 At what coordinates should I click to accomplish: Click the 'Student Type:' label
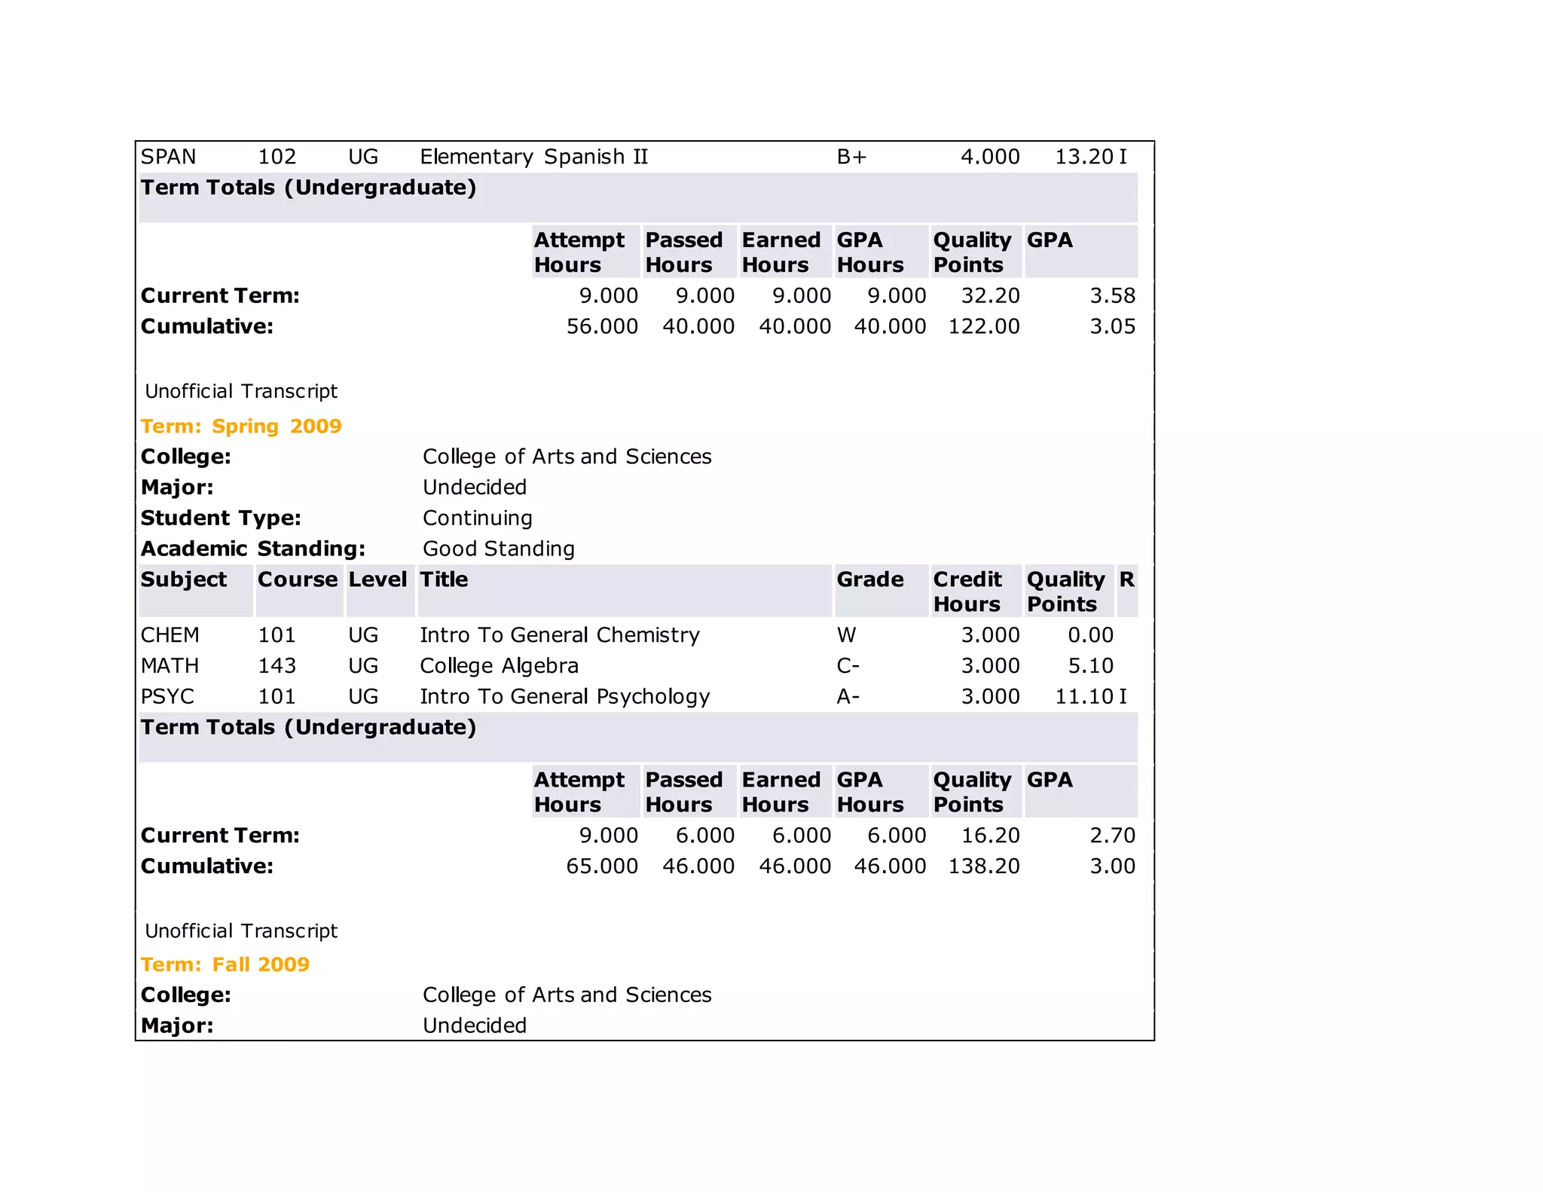pyautogui.click(x=221, y=518)
